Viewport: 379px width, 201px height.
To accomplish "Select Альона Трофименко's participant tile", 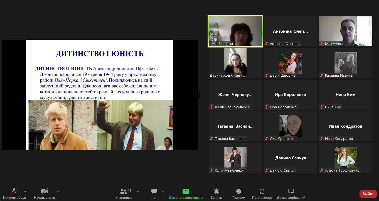I will click(345, 158).
